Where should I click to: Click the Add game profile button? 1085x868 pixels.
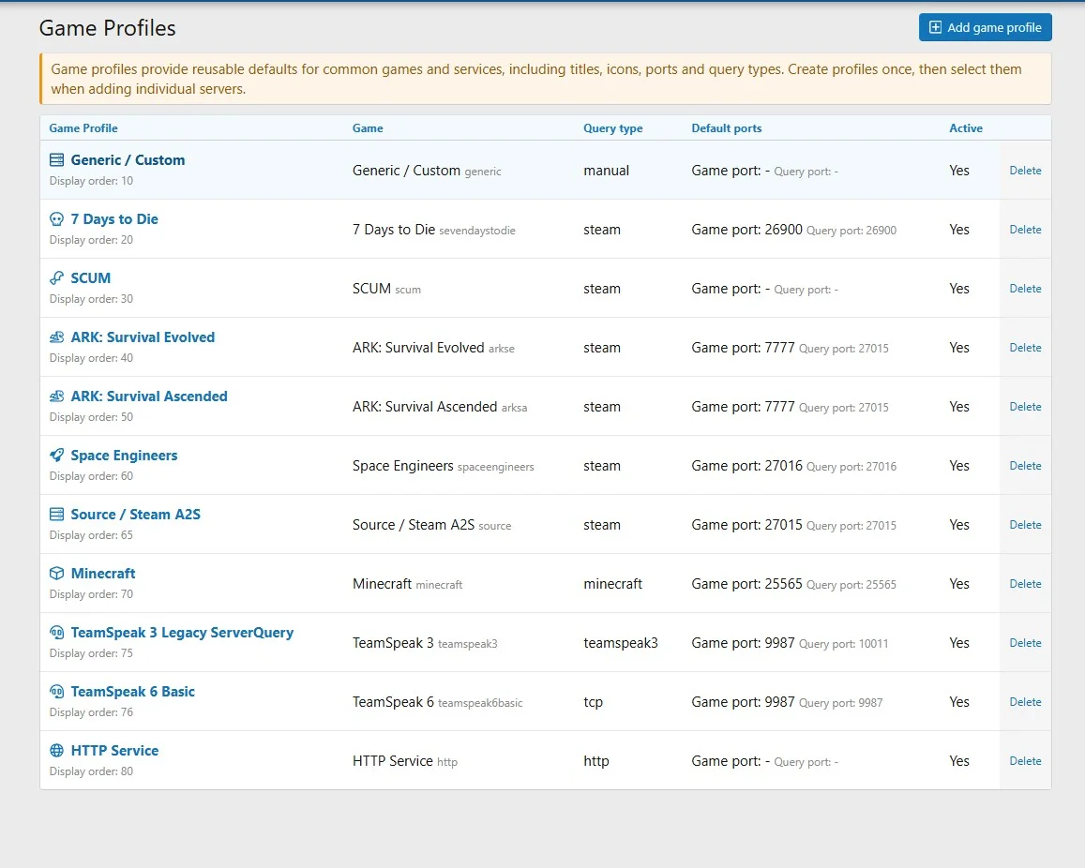click(986, 28)
